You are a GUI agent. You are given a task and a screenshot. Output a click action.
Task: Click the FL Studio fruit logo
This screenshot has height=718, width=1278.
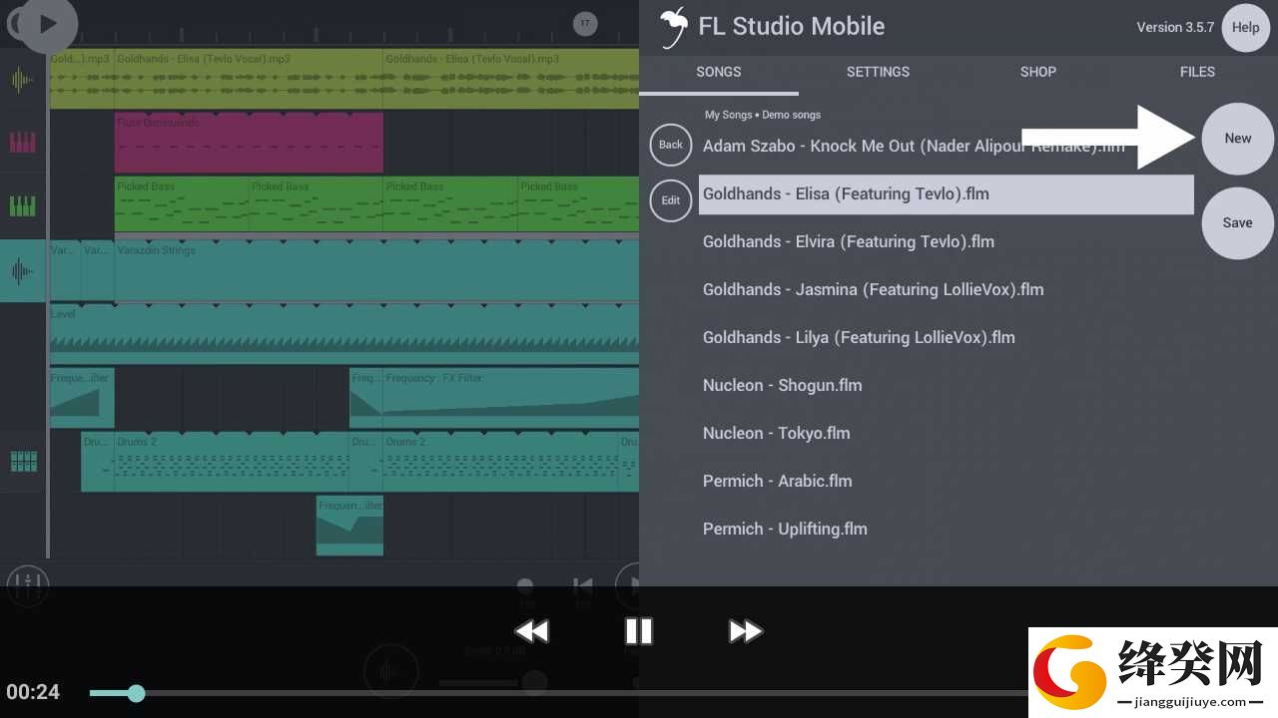coord(675,27)
